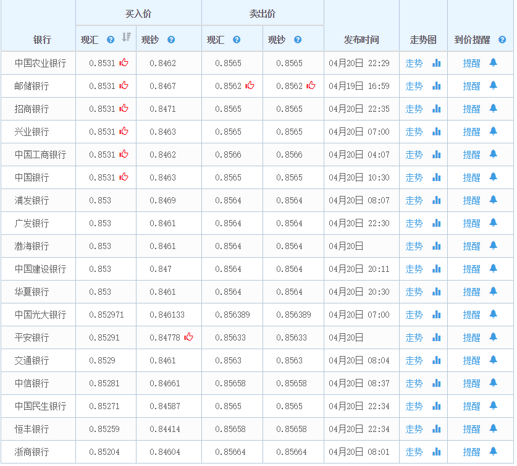Screen dimensions: 517x466
Task: Set 提醒 alert for 浙商银行
Action: click(x=471, y=452)
